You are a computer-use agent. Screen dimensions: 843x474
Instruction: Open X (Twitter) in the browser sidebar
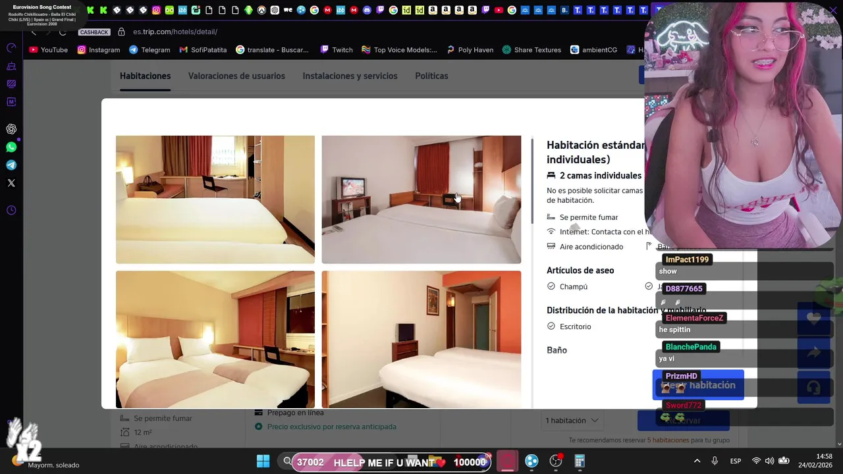11,183
